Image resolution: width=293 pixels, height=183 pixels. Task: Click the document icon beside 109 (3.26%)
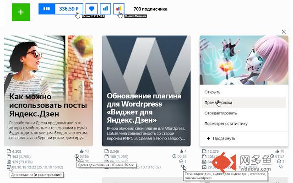[107, 156]
